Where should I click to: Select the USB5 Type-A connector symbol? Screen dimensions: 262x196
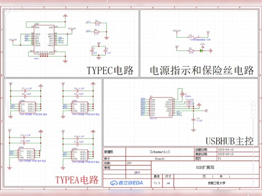coord(80,155)
